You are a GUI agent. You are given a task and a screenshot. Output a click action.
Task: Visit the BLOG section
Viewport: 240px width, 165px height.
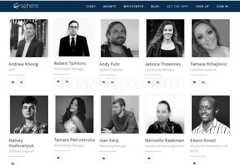pyautogui.click(x=155, y=6)
